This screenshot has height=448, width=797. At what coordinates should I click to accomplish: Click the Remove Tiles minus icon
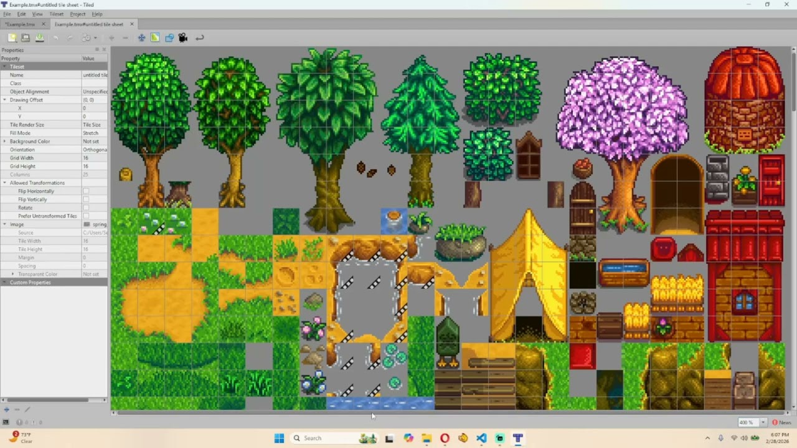125,38
